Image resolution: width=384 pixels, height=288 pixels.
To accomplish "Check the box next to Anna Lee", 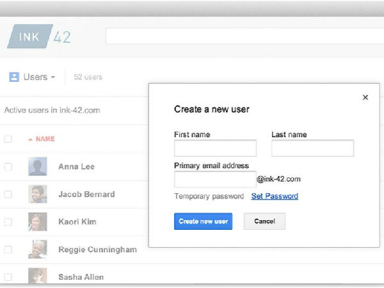I will [8, 166].
